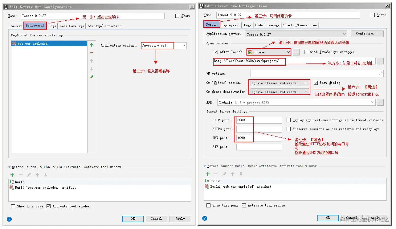This screenshot has height=229, width=396.
Task: Click the HTTP port input field showing 8080
Action: 258,120
